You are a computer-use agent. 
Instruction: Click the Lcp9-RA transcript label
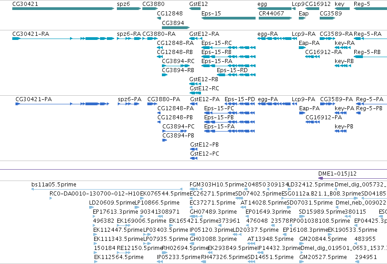point(304,34)
